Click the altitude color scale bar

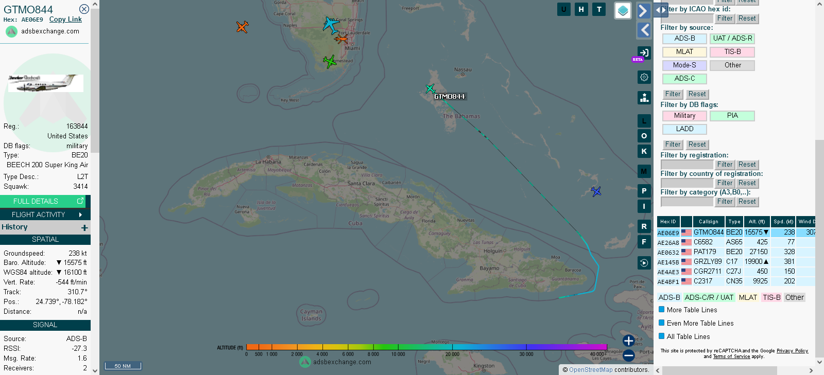pyautogui.click(x=426, y=347)
